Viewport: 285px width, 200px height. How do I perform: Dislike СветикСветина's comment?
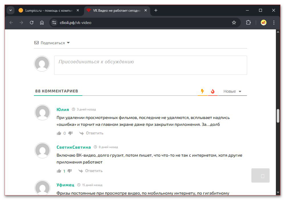point(70,171)
